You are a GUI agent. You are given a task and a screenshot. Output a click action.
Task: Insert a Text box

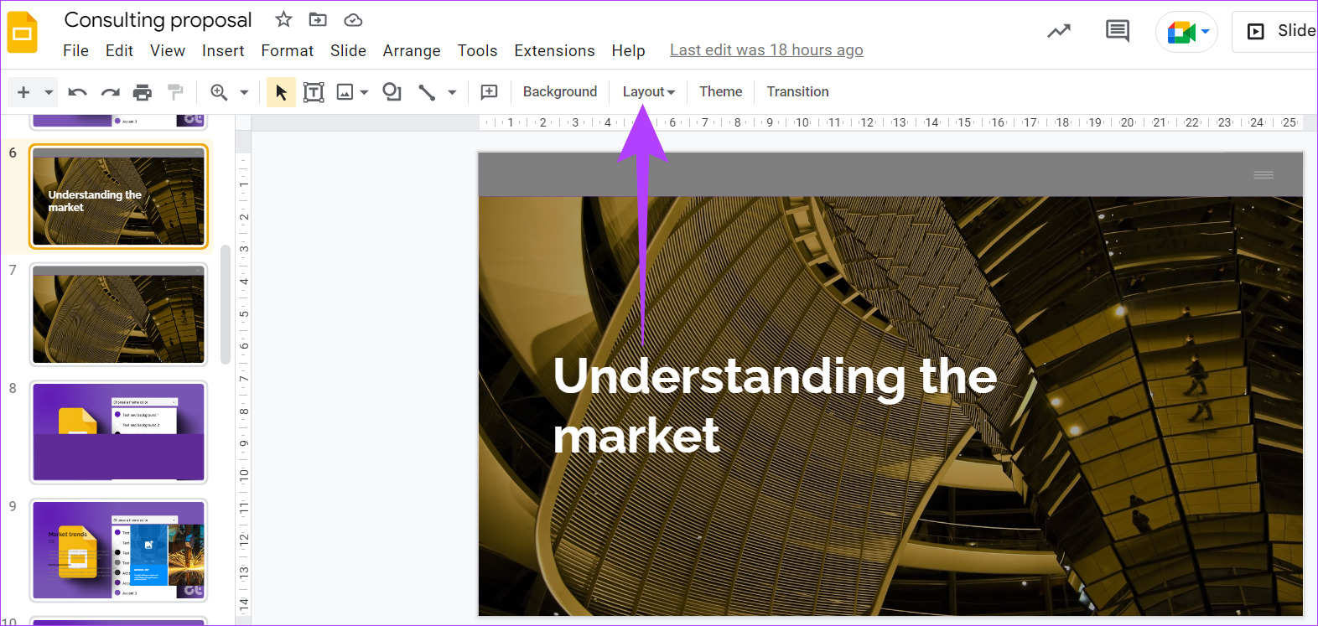pyautogui.click(x=314, y=92)
